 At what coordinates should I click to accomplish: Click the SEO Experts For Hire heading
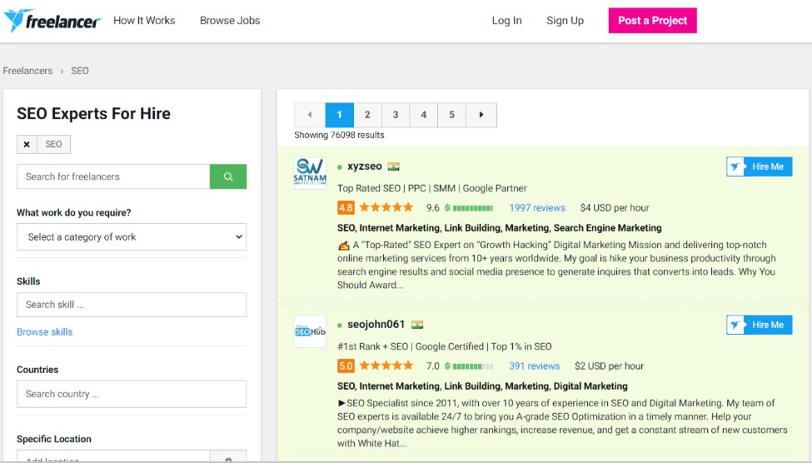[x=94, y=113]
